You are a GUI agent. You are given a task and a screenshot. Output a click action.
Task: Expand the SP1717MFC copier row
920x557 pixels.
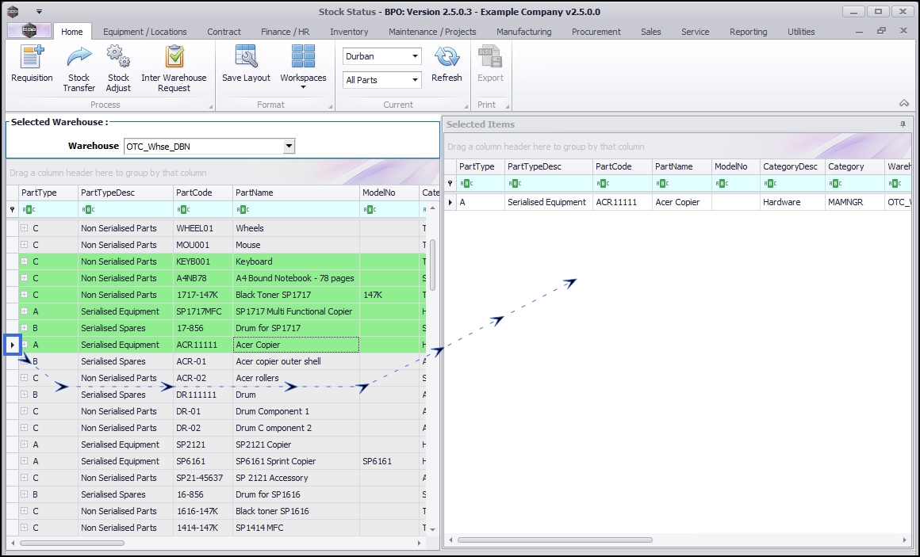click(x=24, y=311)
